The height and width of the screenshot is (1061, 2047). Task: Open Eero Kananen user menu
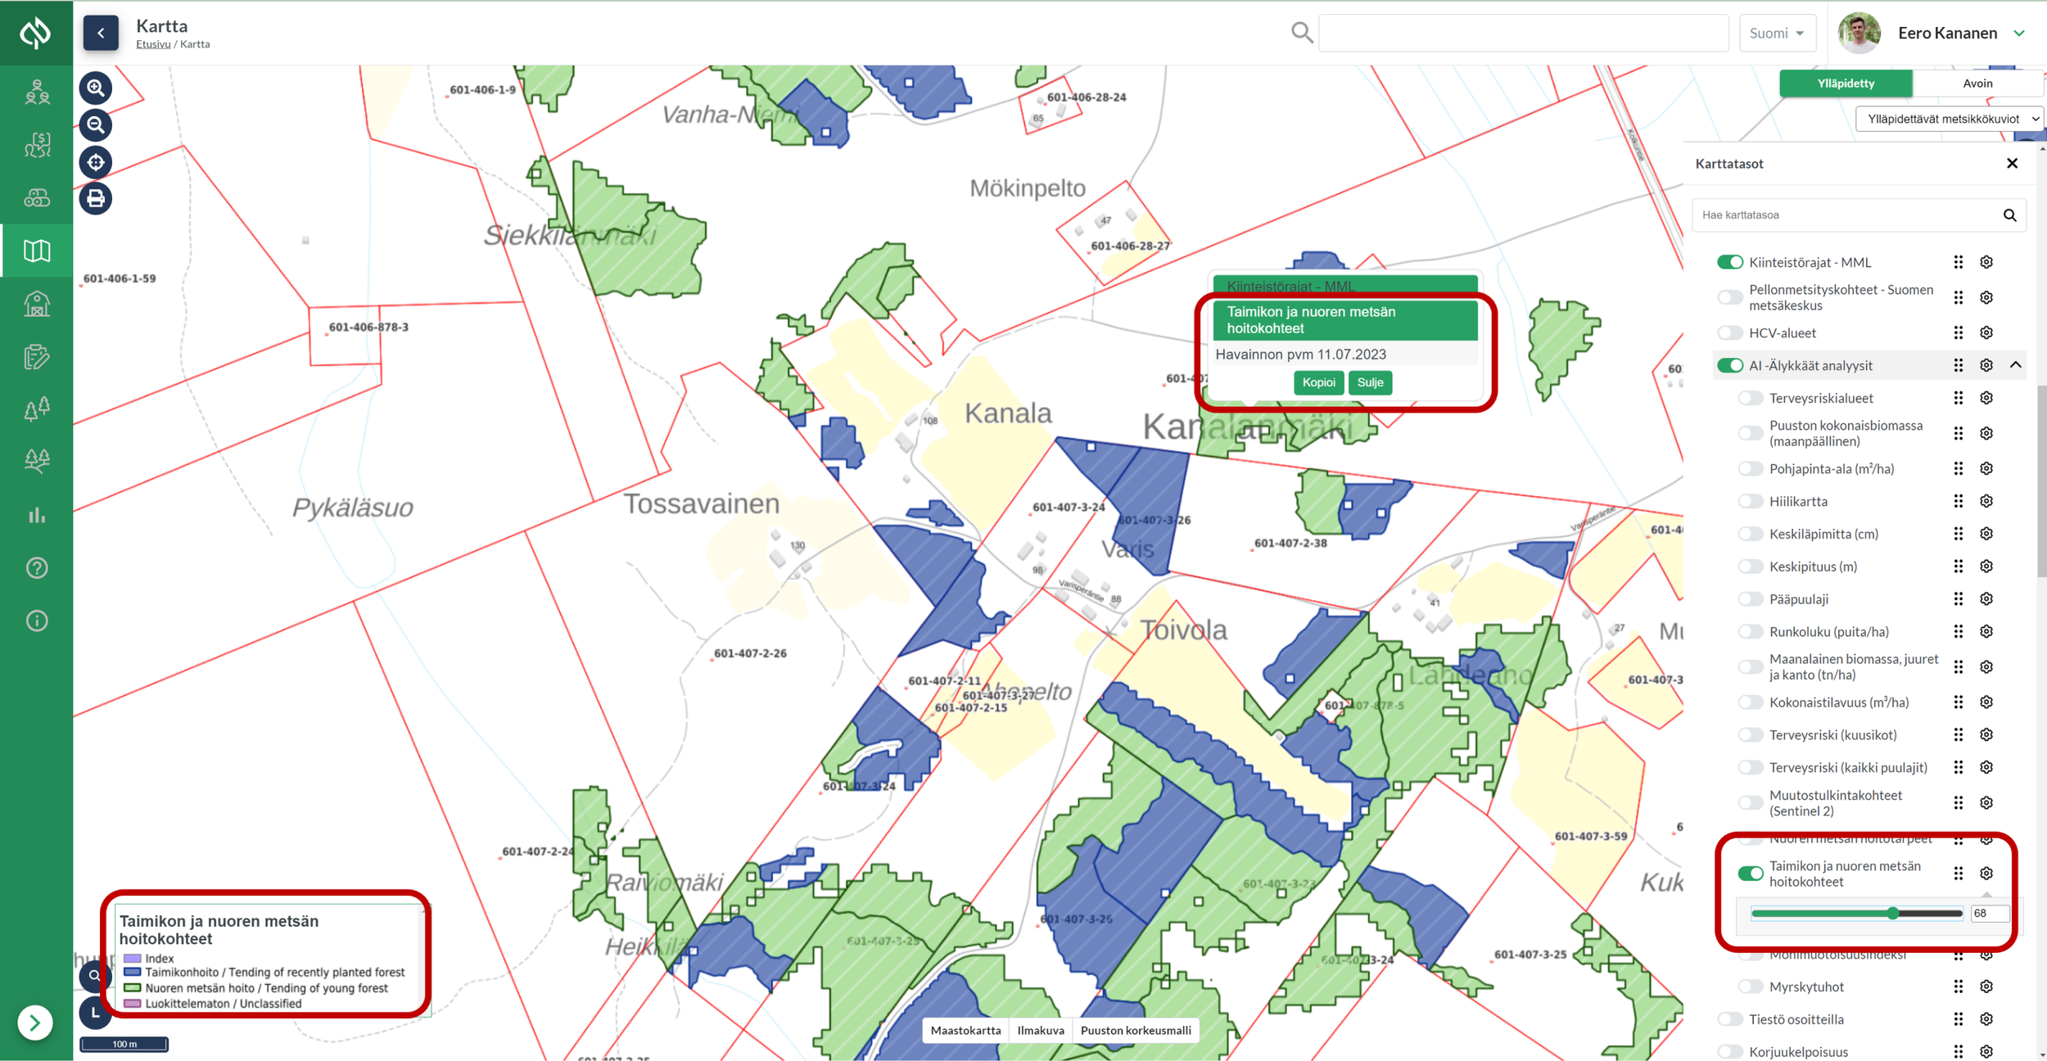pos(1932,33)
